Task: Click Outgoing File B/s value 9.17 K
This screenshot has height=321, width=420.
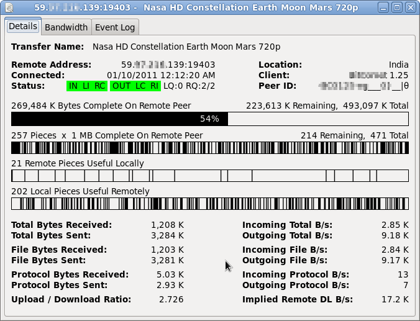Action: [x=395, y=260]
